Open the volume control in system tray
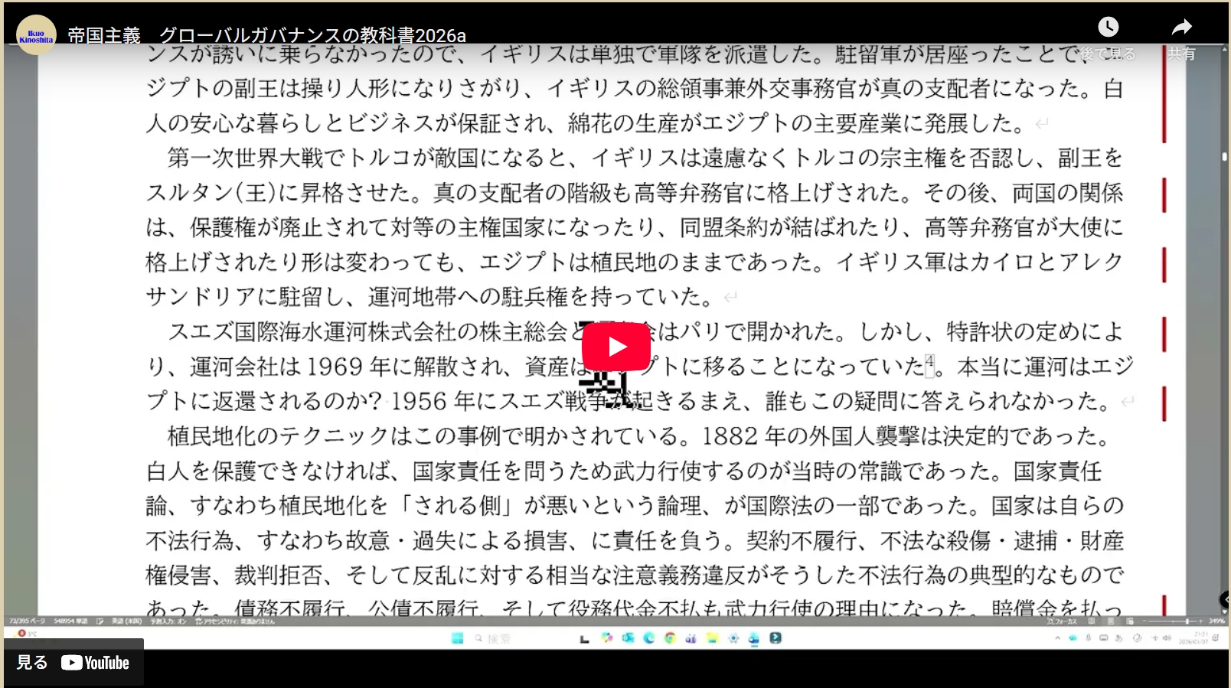The height and width of the screenshot is (688, 1231). point(1167,638)
